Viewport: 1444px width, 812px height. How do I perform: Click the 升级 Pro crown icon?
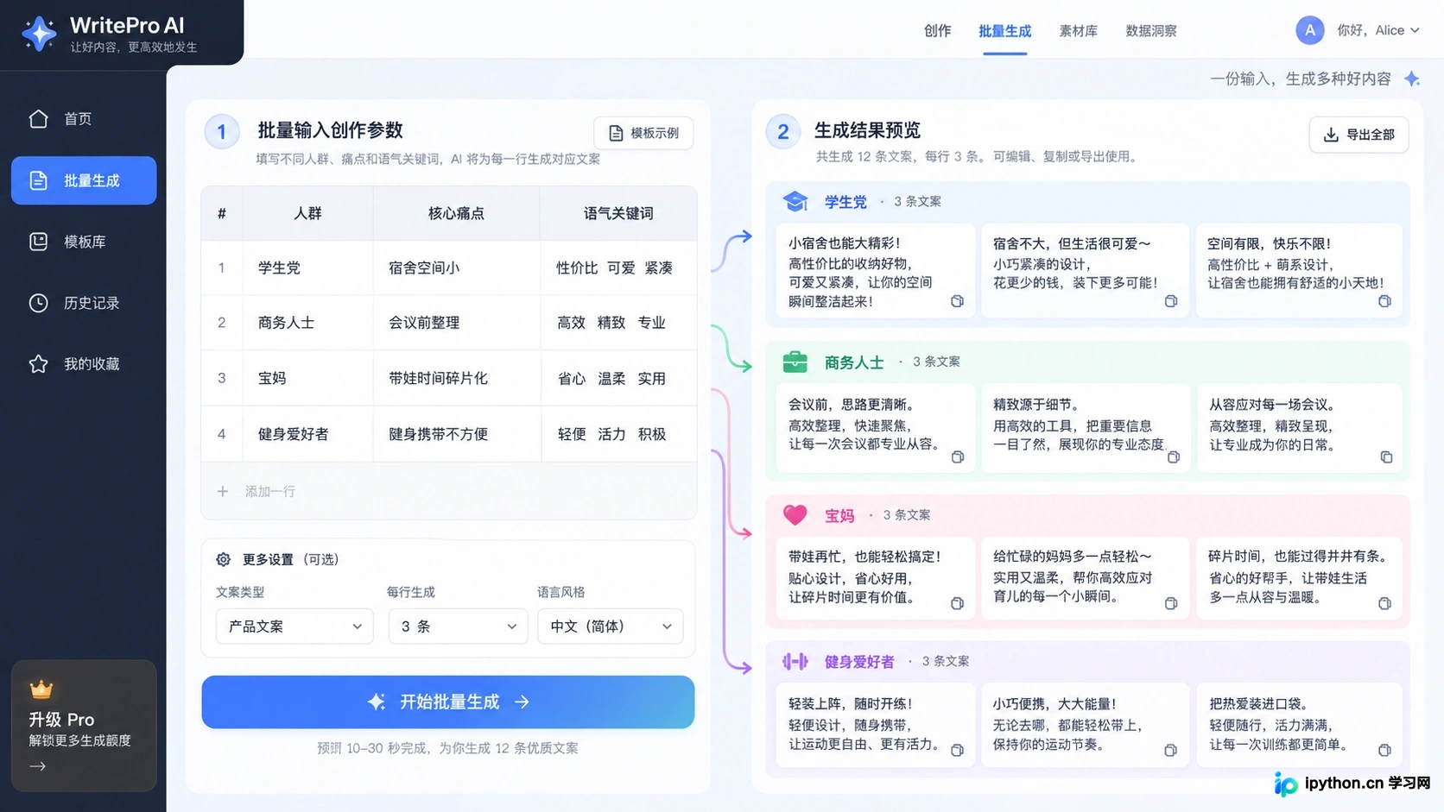(x=41, y=689)
